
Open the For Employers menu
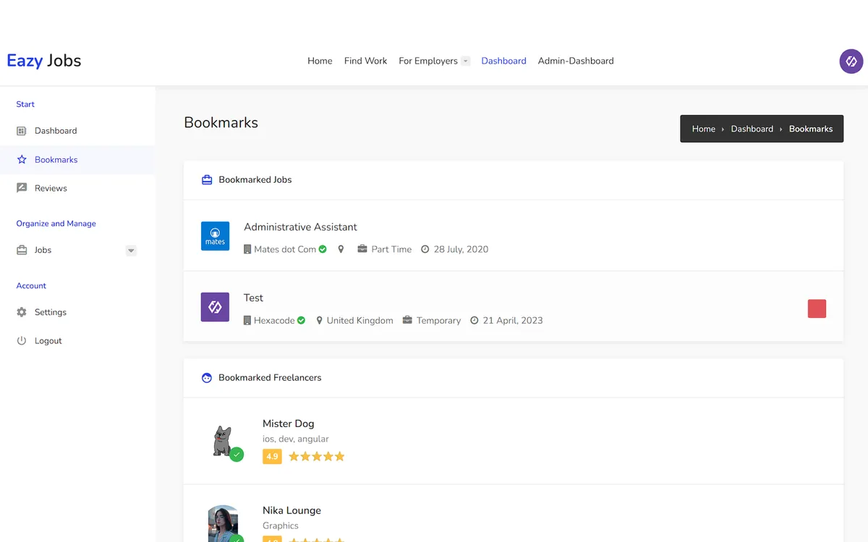428,61
